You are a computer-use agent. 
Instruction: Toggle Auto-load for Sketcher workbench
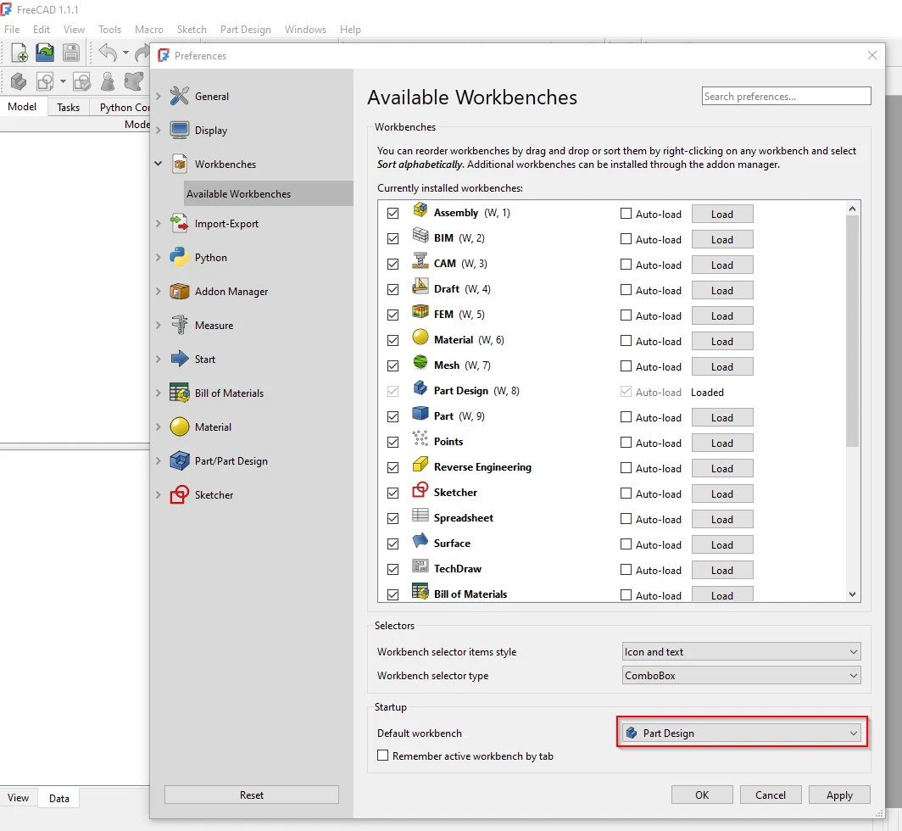626,494
